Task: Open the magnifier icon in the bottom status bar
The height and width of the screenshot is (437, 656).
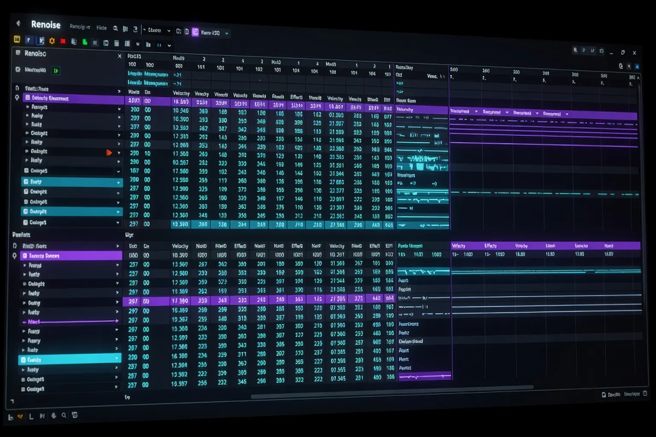Action: 64,415
